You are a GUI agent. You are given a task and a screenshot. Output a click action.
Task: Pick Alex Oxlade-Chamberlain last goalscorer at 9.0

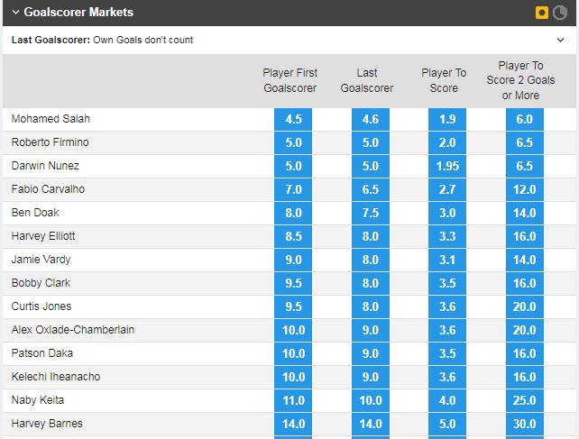click(366, 330)
